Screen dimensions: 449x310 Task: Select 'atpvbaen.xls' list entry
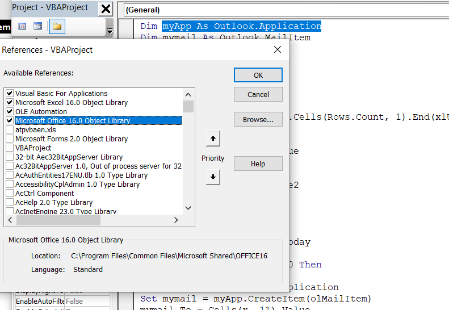point(36,130)
